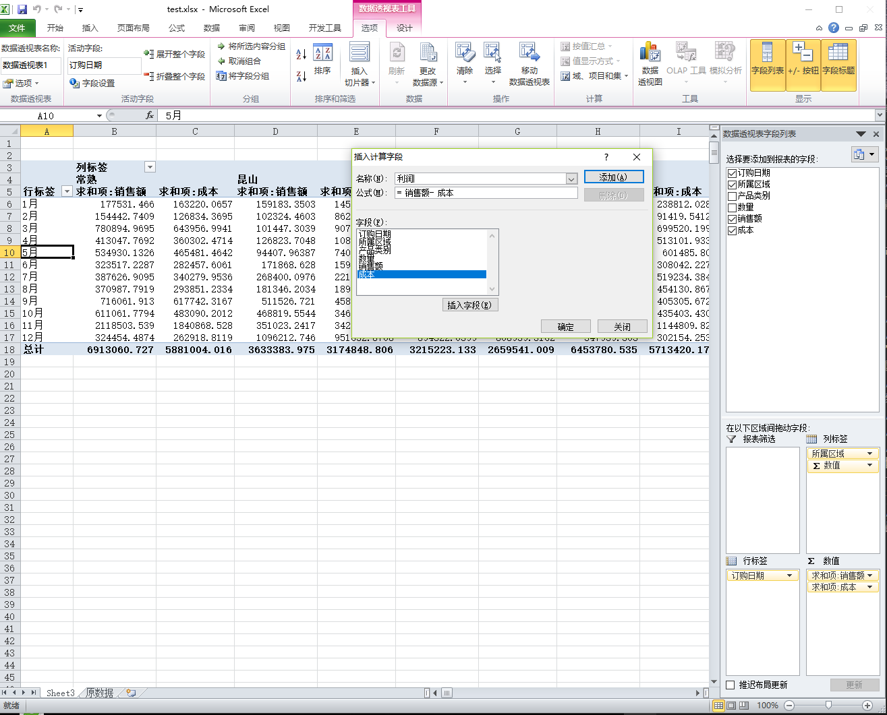Image resolution: width=887 pixels, height=715 pixels.
Task: Switch to the 设计 ribbon tab
Action: coord(404,28)
